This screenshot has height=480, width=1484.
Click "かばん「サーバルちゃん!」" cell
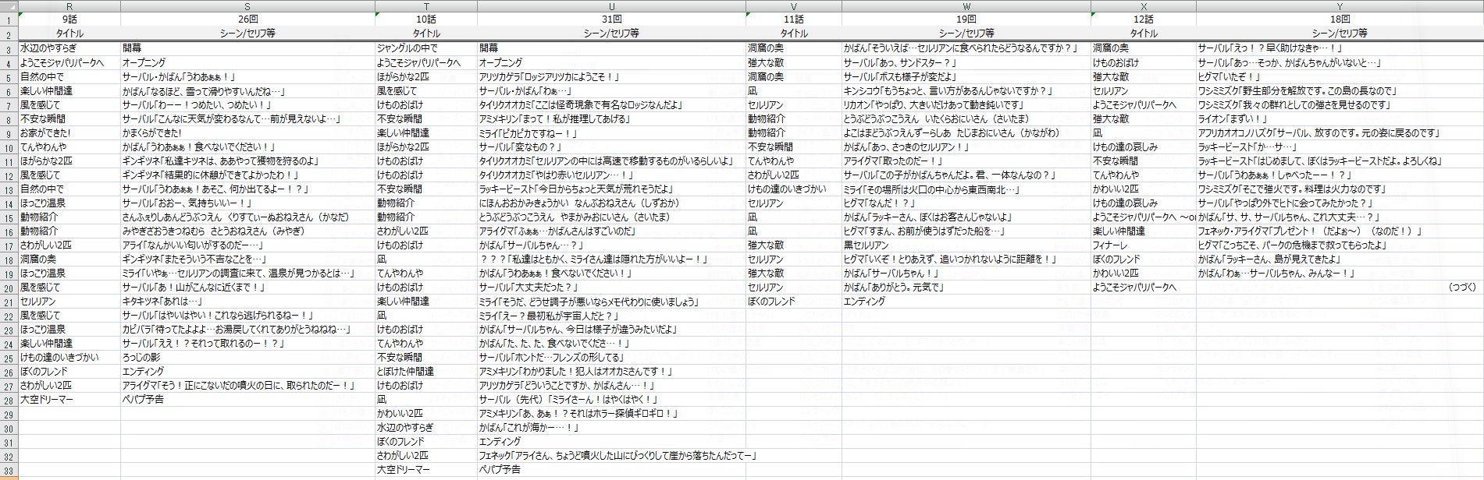pos(966,274)
